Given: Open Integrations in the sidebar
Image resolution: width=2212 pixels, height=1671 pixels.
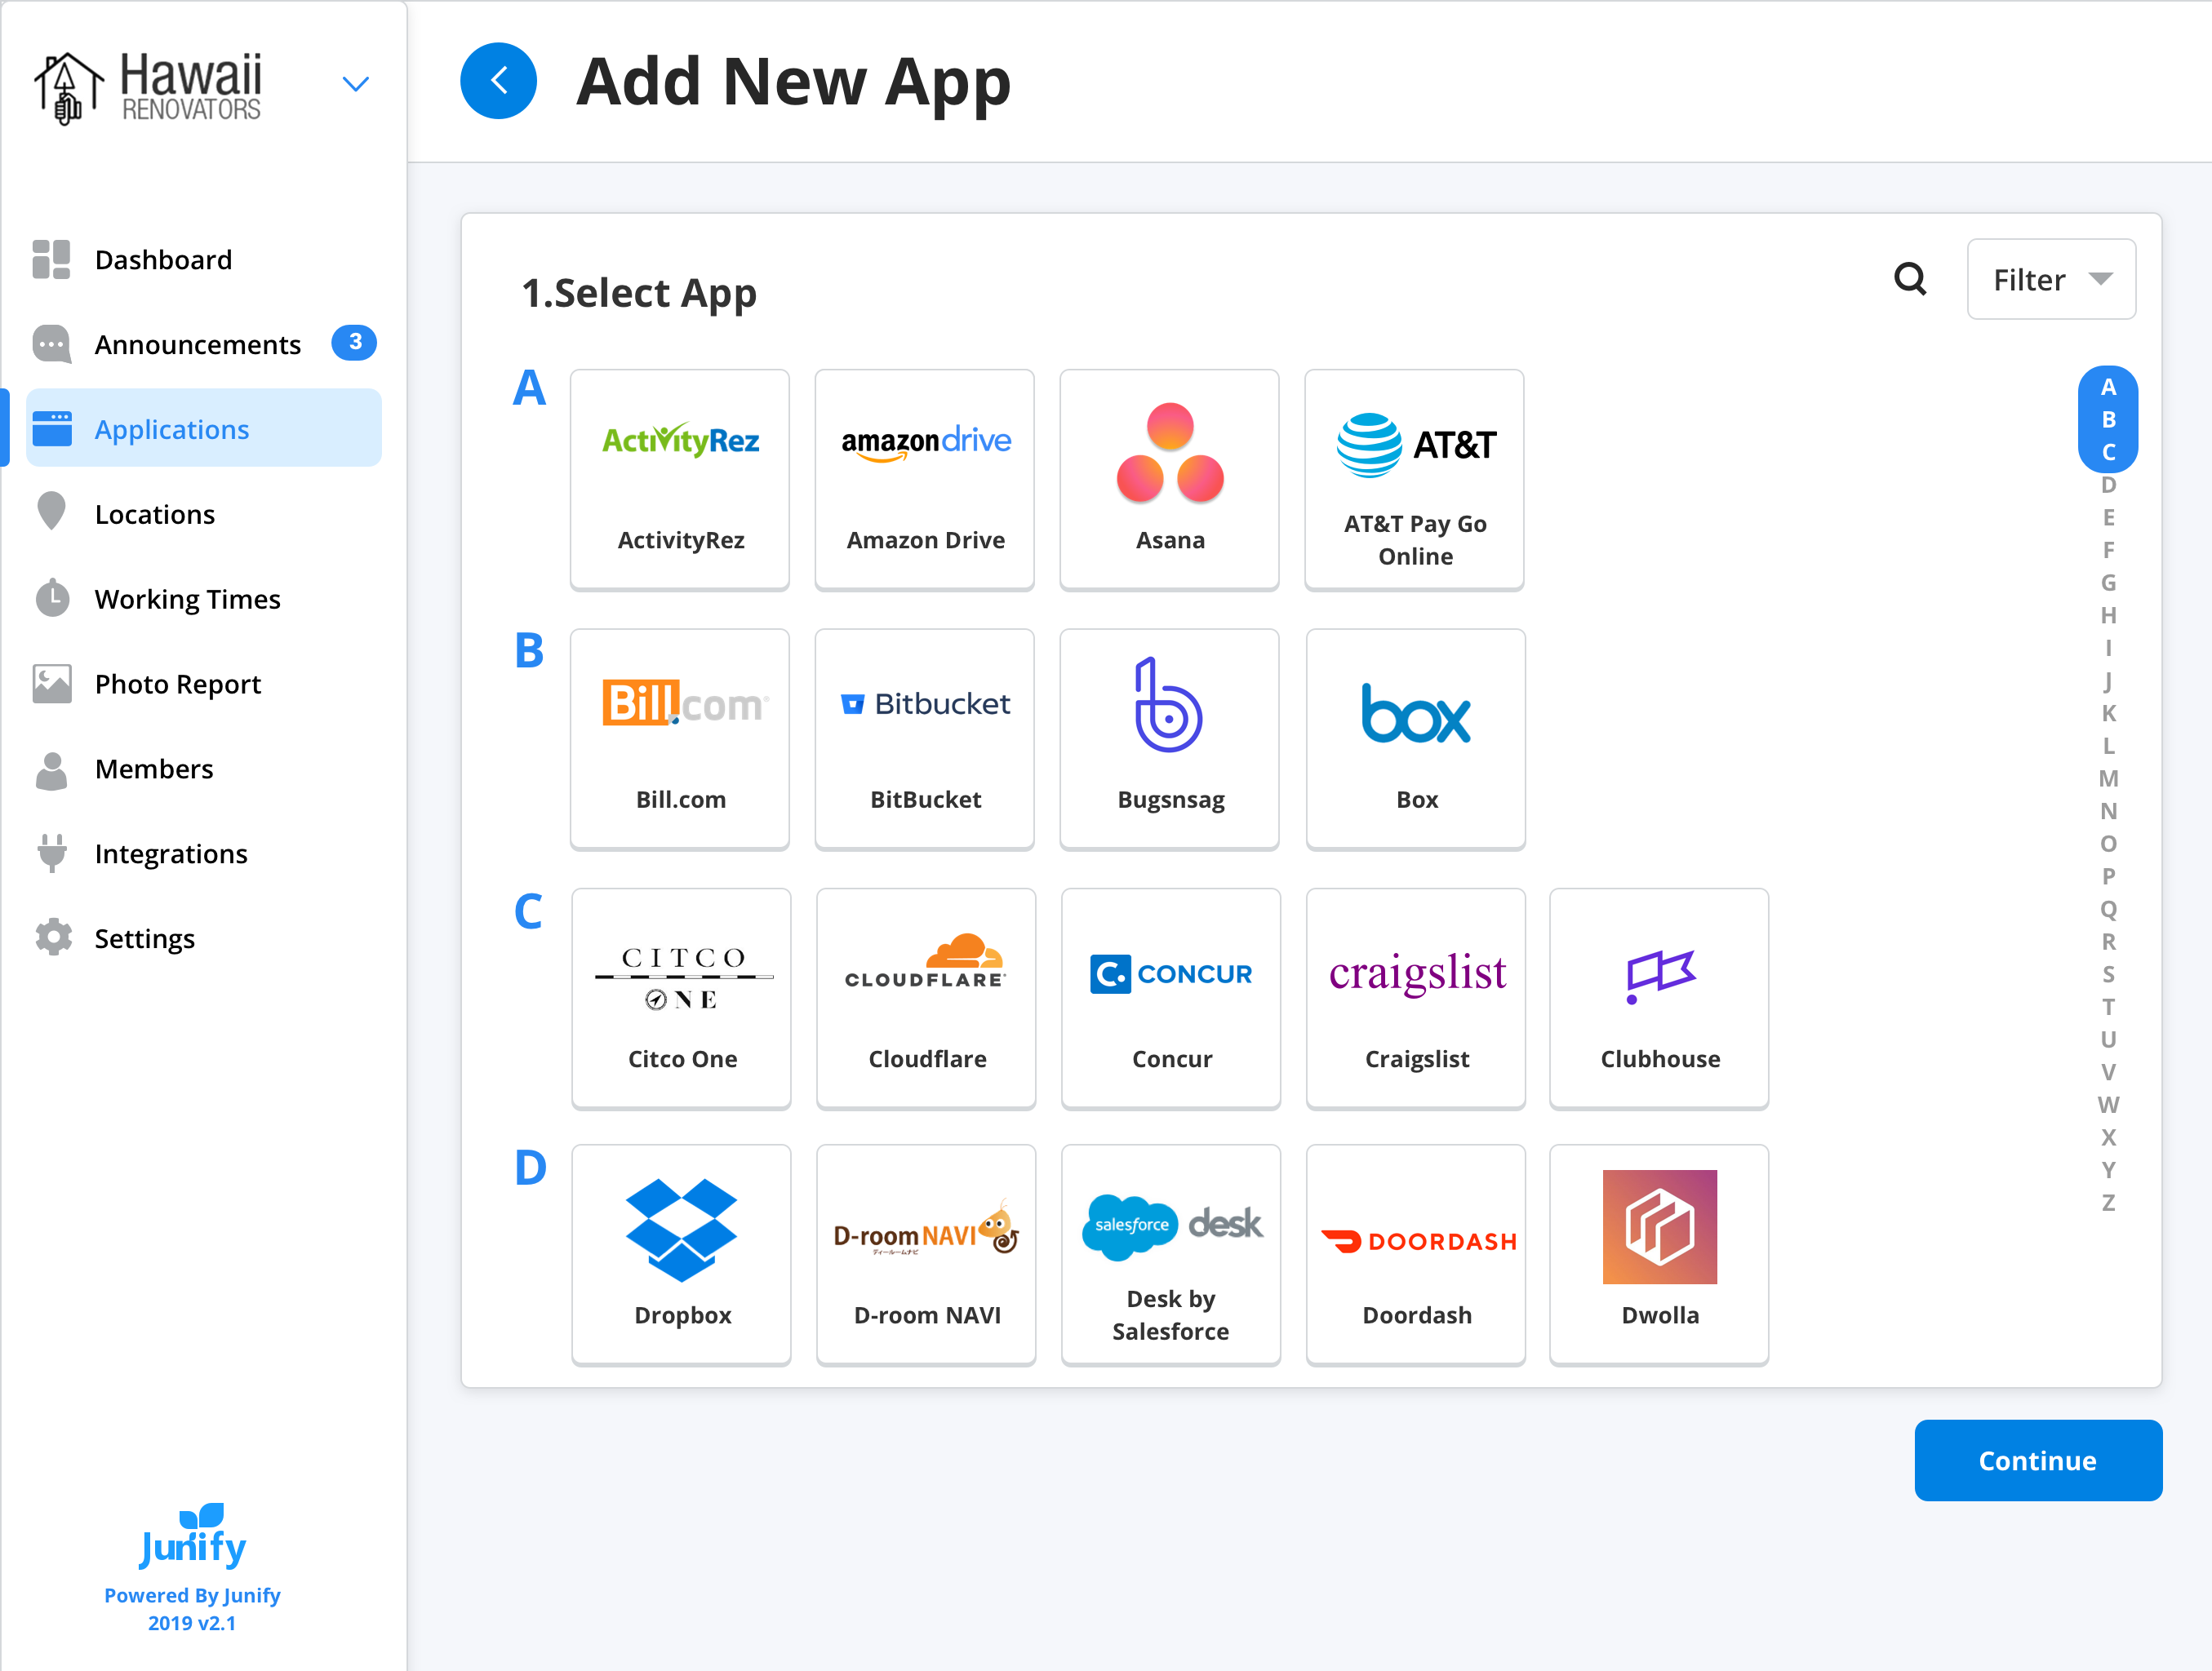Looking at the screenshot, I should 204,853.
